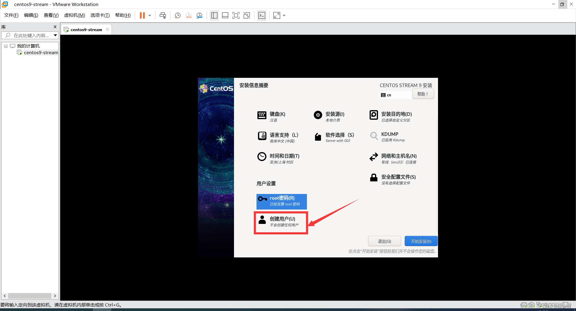
Task: Open the 帮助(H) menu
Action: [123, 15]
